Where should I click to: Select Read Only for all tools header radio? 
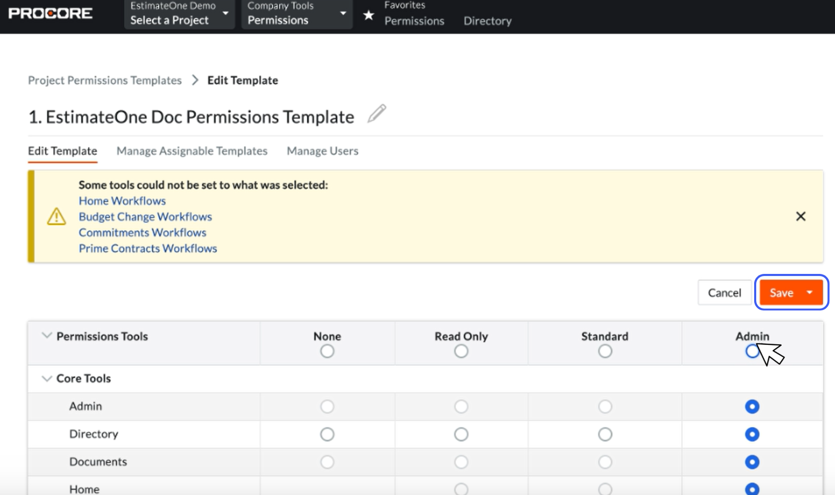[461, 352]
